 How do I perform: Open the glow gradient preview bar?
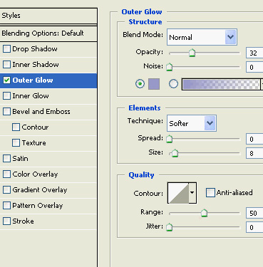[x=221, y=84]
